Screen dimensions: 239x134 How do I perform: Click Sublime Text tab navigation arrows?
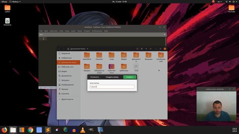41,35
